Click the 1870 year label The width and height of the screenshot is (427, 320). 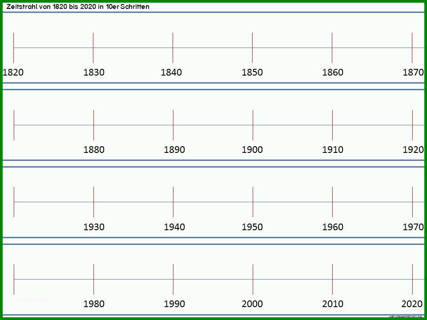(413, 72)
